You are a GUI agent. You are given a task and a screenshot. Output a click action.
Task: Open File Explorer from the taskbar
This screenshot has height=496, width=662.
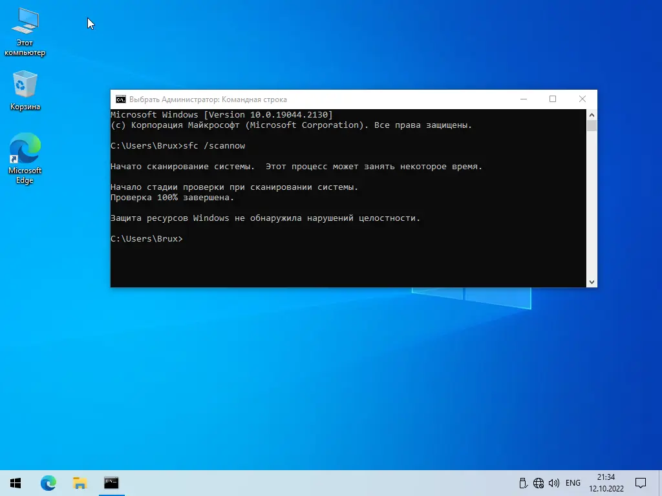click(x=80, y=483)
